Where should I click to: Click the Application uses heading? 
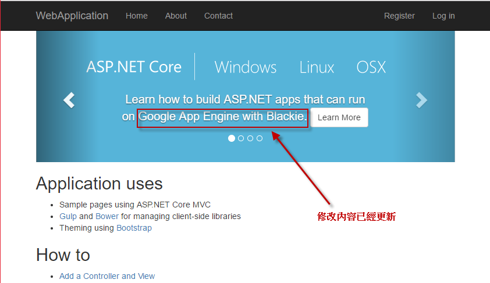click(x=100, y=184)
